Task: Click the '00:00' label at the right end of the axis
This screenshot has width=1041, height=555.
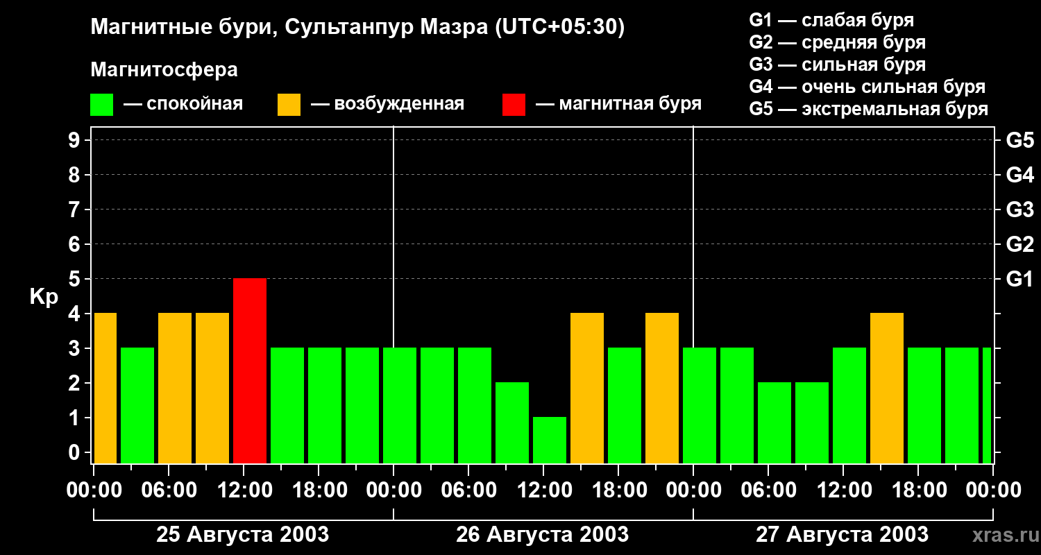Action: pos(993,490)
